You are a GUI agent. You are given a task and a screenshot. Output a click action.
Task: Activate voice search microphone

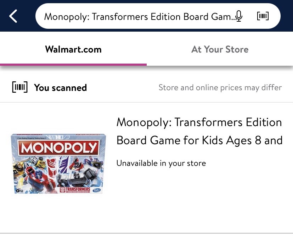pyautogui.click(x=239, y=16)
